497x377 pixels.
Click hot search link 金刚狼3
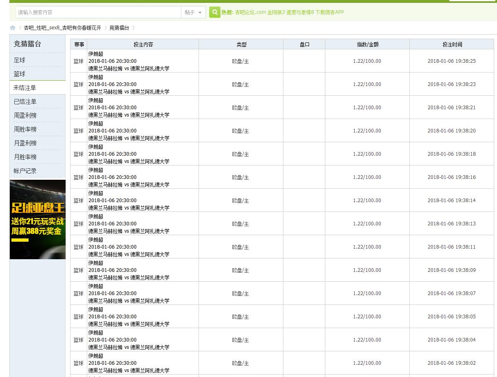point(276,12)
